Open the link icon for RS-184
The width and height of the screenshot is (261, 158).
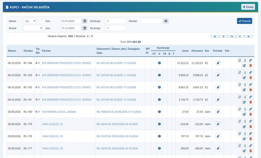[x=250, y=60]
